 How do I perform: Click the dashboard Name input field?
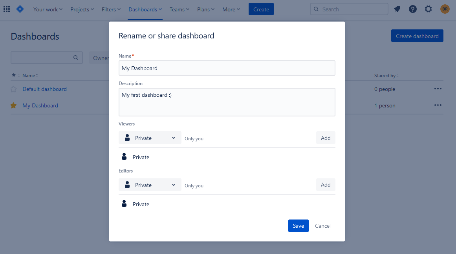[227, 68]
